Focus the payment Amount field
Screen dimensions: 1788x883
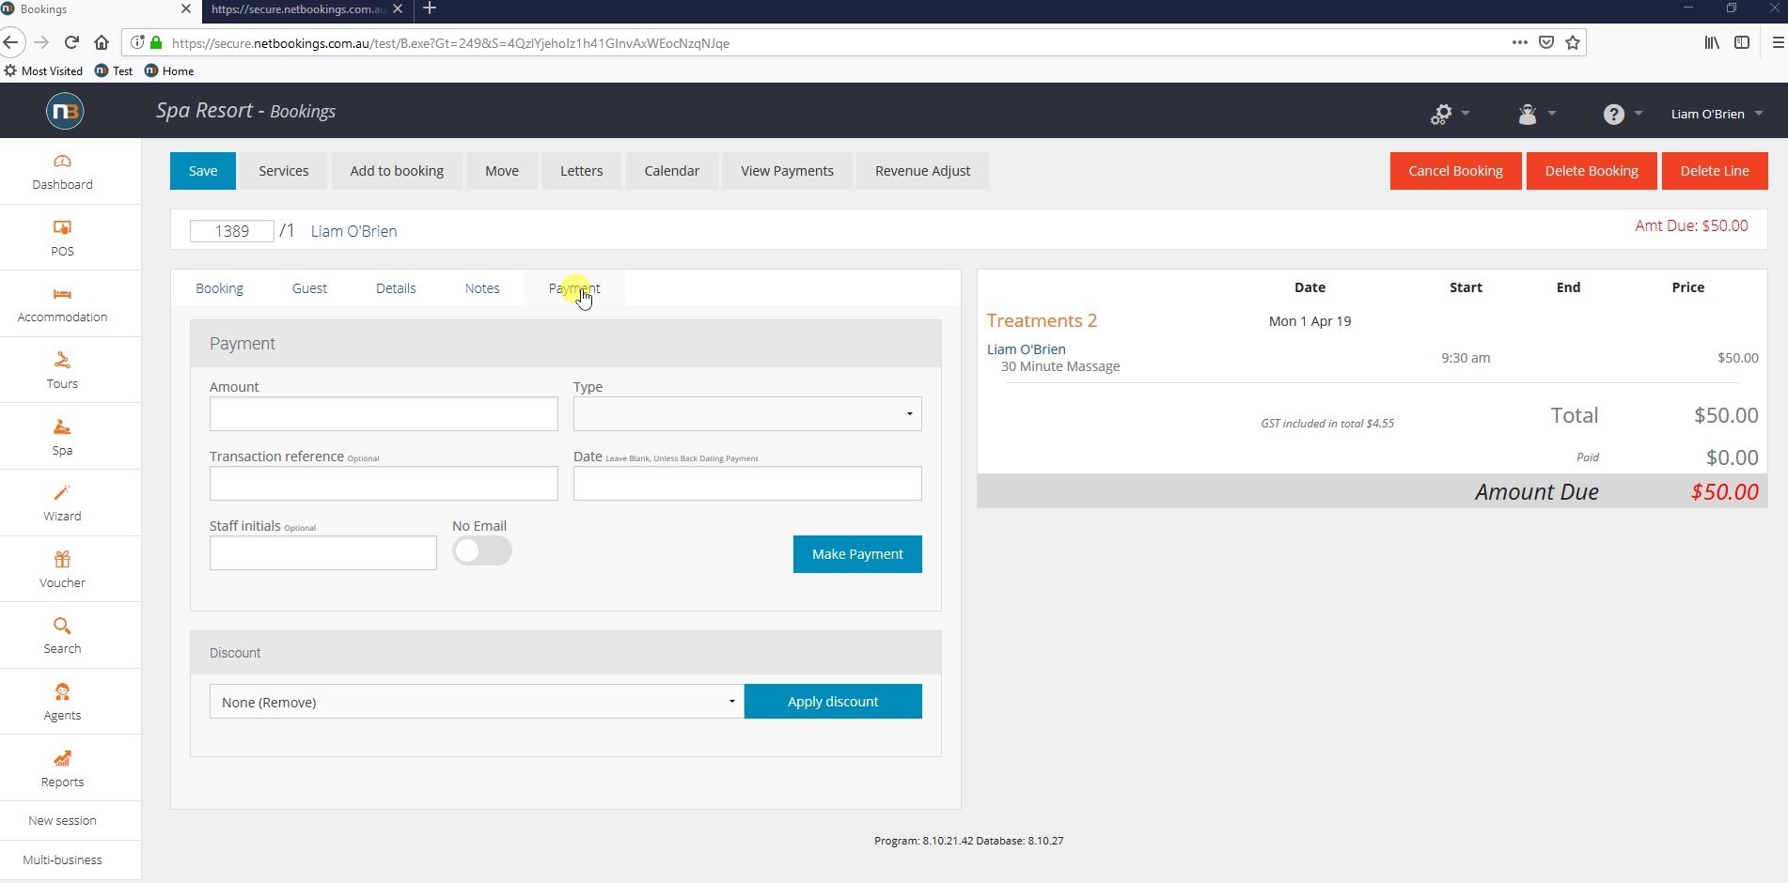pyautogui.click(x=384, y=414)
